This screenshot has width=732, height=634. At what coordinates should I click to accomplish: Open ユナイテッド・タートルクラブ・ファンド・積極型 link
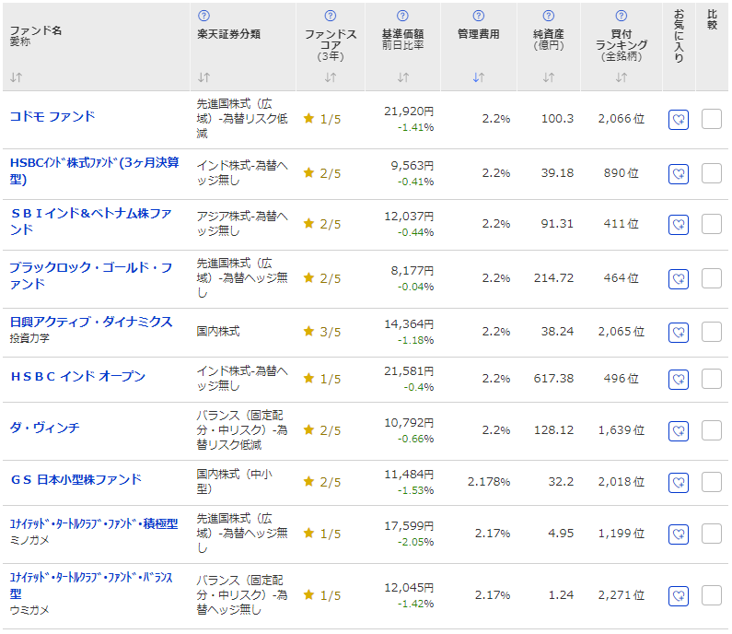point(94,524)
